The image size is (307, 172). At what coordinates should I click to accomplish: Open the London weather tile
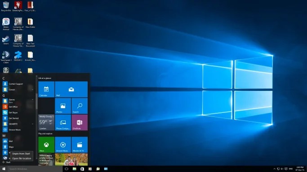46,122
